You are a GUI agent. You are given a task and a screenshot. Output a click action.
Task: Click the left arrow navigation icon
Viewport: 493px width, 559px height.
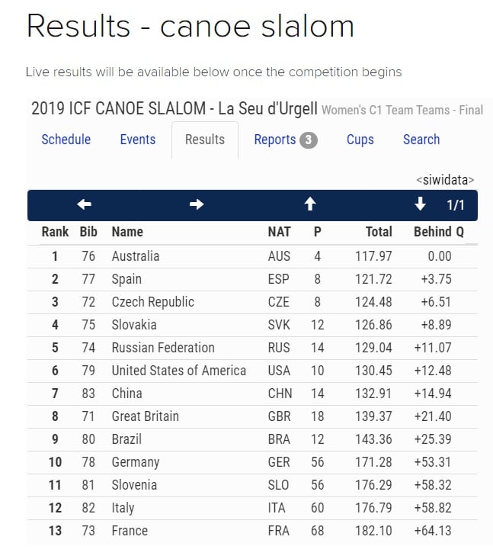[x=85, y=204]
